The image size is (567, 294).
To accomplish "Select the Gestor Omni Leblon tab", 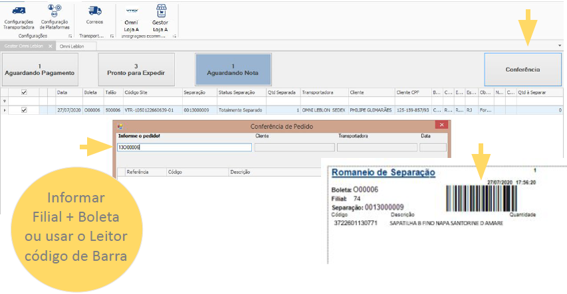I will [x=23, y=46].
